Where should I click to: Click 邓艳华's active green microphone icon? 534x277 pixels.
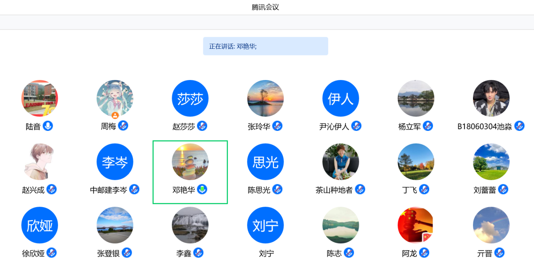click(x=202, y=189)
